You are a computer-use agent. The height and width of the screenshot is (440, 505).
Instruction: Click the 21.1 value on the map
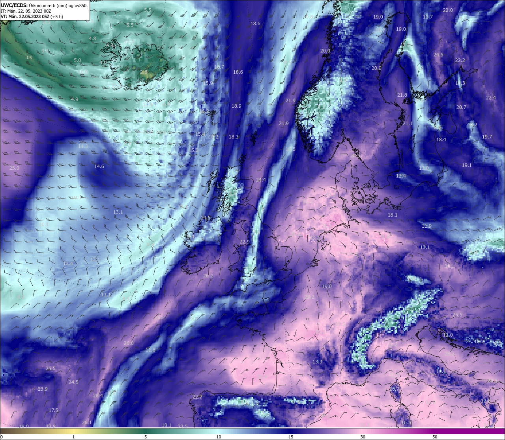coord(408,124)
